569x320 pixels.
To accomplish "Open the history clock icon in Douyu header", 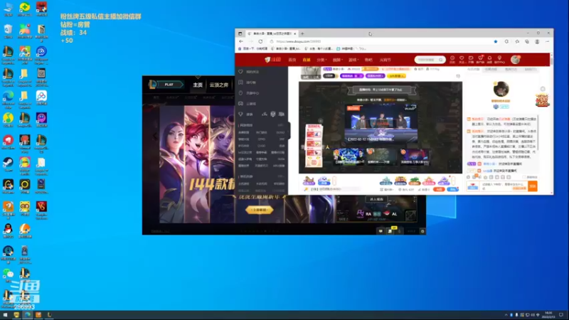I will pos(452,59).
